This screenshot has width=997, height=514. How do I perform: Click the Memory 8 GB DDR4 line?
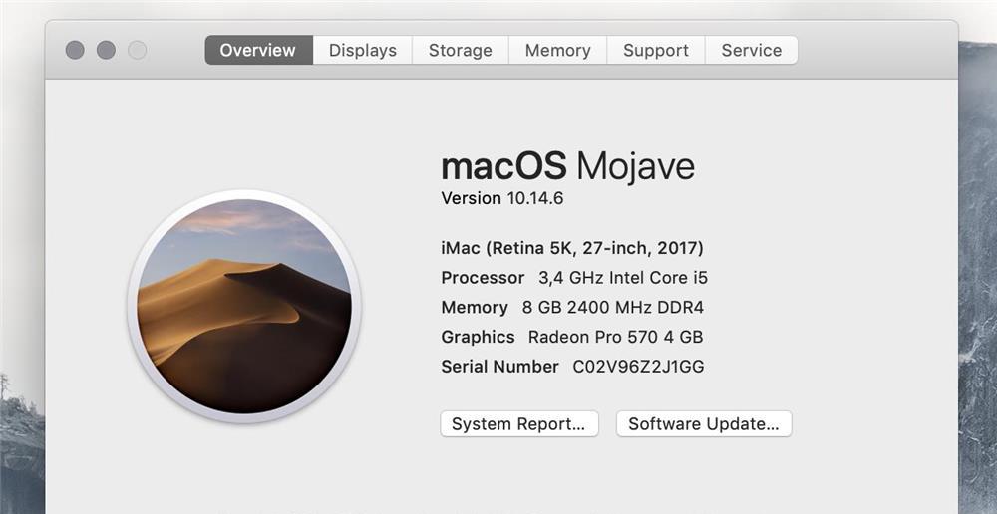tap(571, 308)
